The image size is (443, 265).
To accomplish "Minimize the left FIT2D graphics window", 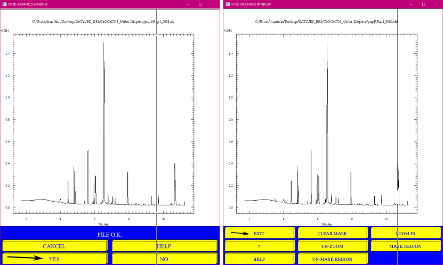I will click(x=188, y=4).
